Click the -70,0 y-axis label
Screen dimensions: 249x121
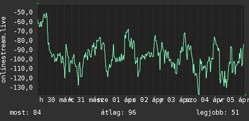[23, 31]
